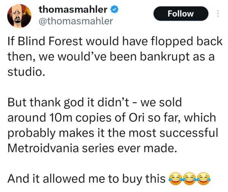This screenshot has height=192, width=228.
Task: Click the word "studio." in the tweet
Action: pos(27,72)
